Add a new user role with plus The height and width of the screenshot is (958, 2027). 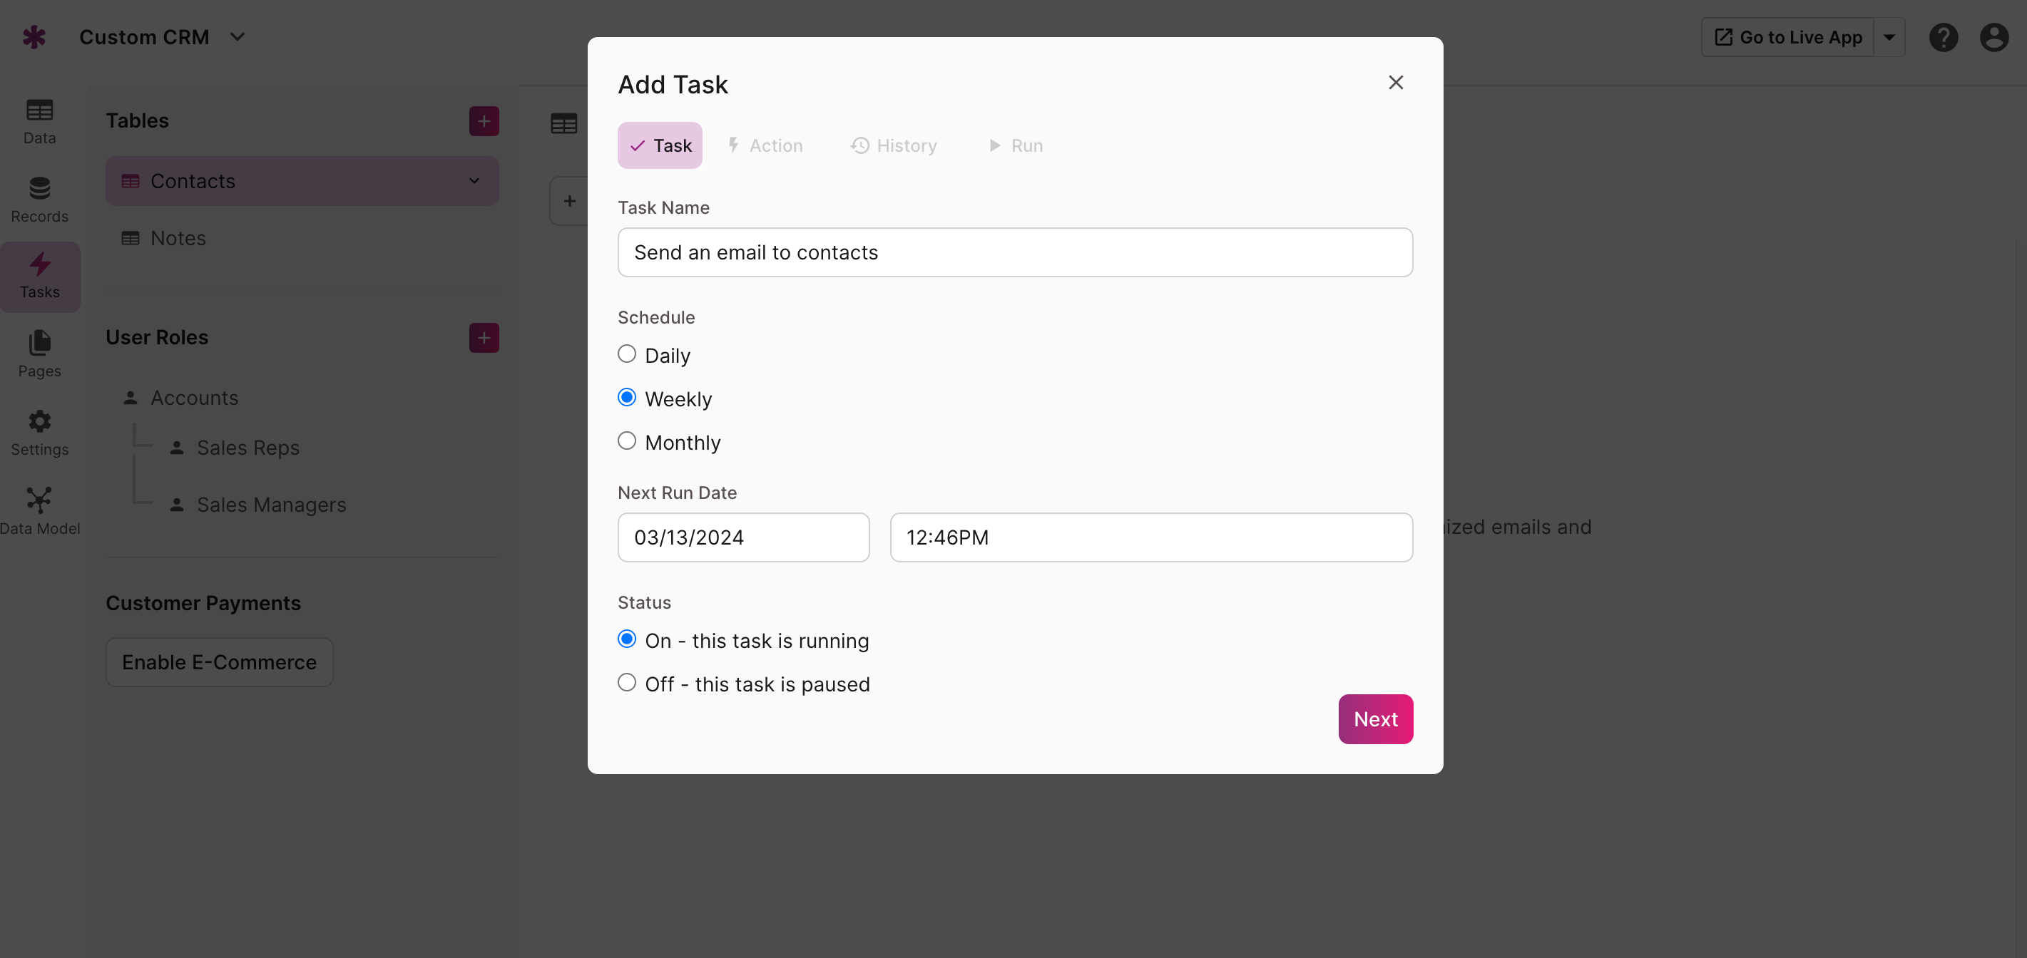(484, 337)
